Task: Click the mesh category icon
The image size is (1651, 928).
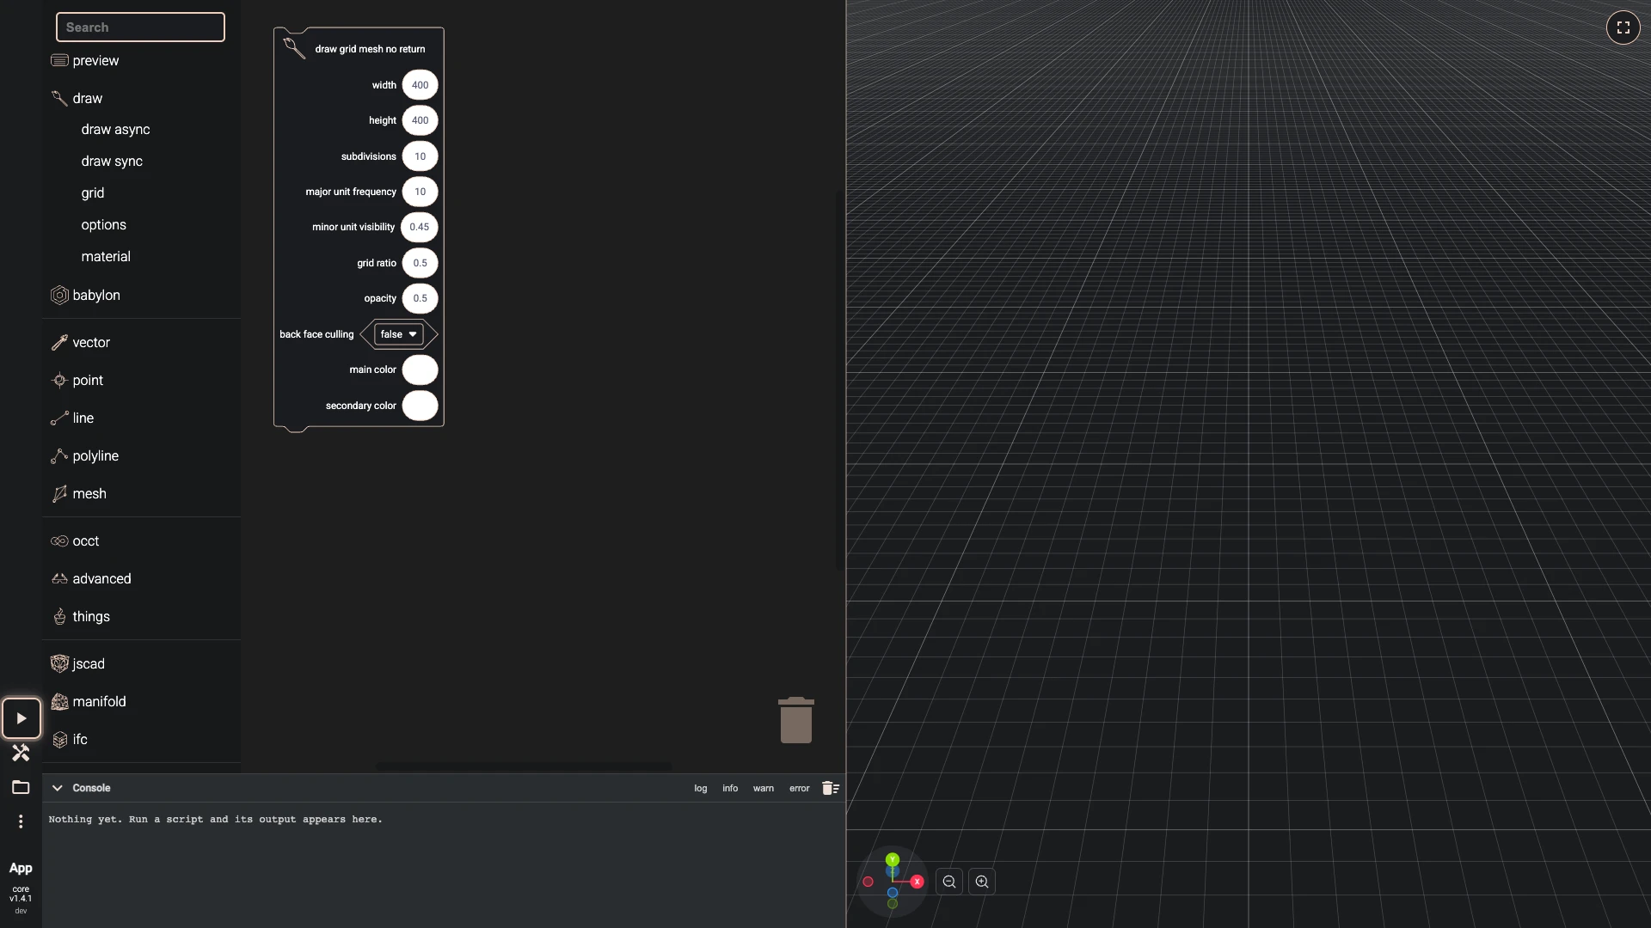Action: (x=59, y=493)
